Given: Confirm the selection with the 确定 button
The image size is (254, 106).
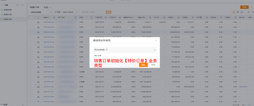Looking at the screenshot, I should 143,65.
